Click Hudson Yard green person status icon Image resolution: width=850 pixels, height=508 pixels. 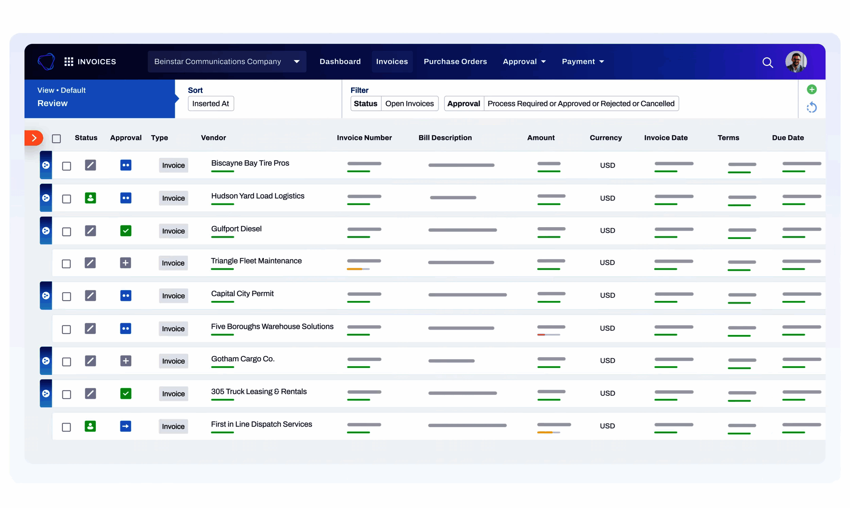[x=90, y=198]
